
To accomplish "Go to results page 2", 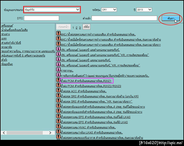I will (76, 28).
